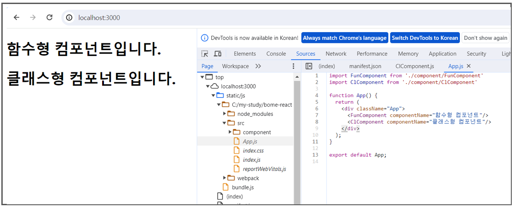514x207 pixels.
Task: Click the index.js file icon
Action: click(x=236, y=160)
